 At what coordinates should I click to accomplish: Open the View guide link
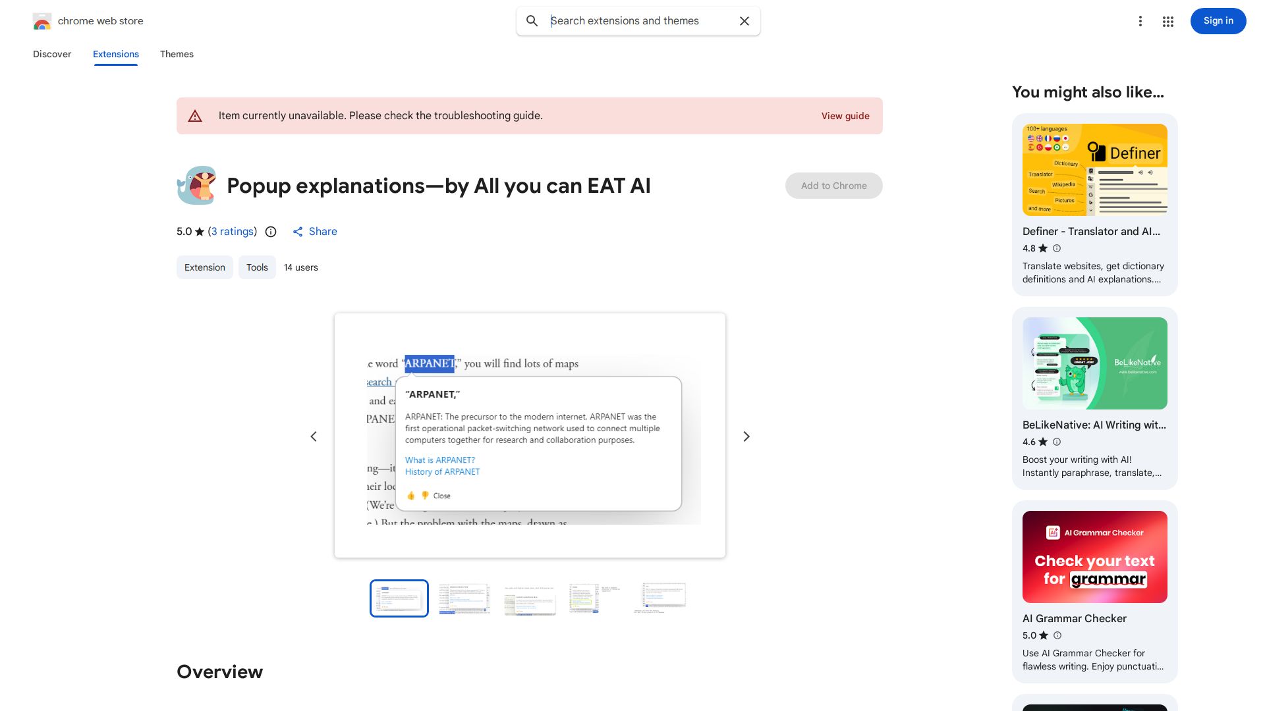click(x=845, y=116)
